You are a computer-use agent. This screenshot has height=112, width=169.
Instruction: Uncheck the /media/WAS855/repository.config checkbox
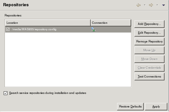[x=8, y=29]
